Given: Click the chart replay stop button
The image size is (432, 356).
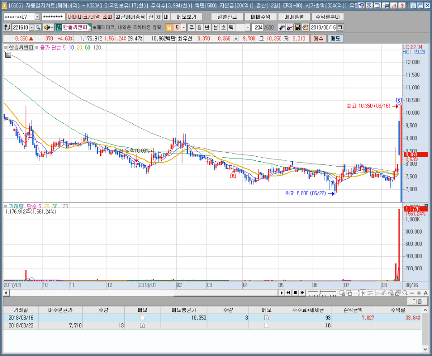Looking at the screenshot, I should (x=295, y=293).
